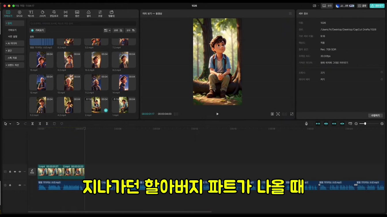387x217 pixels.
Task: Click the timeline marker shield icon
Action: point(62,124)
